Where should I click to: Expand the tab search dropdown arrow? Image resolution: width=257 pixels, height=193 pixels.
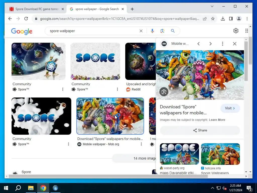coord(212,6)
